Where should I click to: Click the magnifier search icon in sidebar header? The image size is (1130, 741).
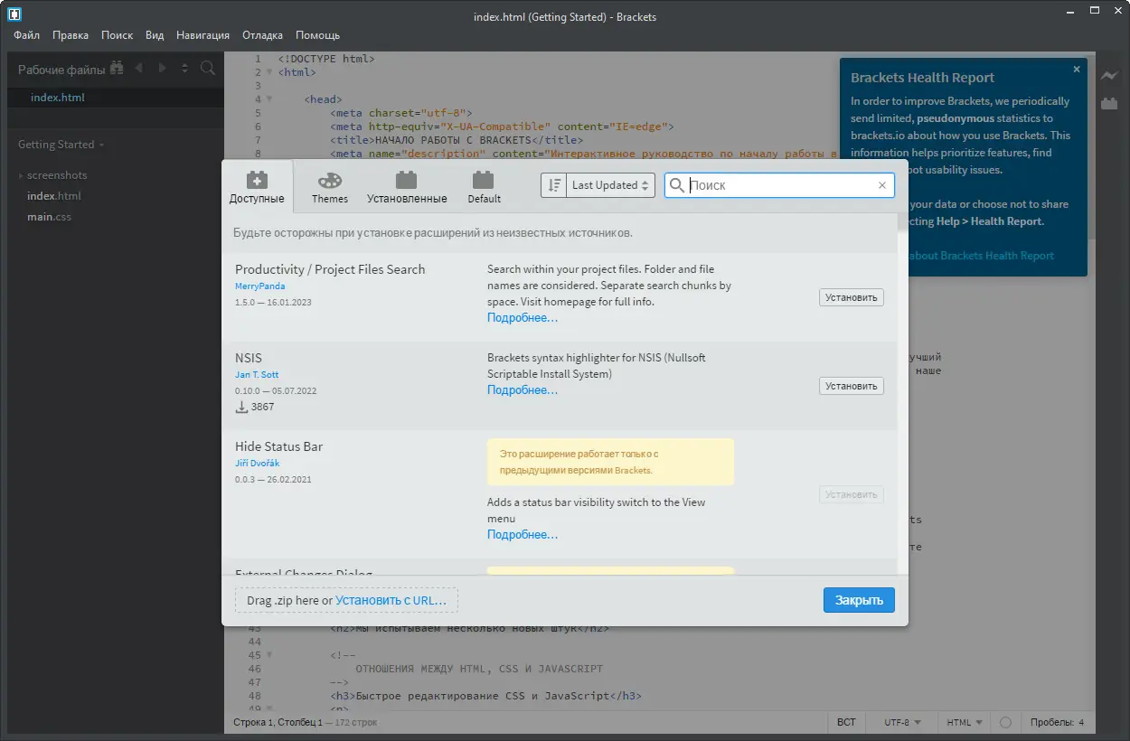[x=207, y=69]
